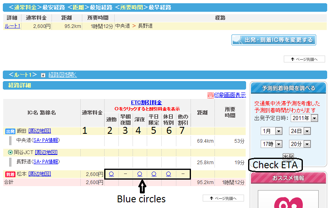Expand the route map arrow icon
This screenshot has width=330, height=208.
click(x=43, y=75)
